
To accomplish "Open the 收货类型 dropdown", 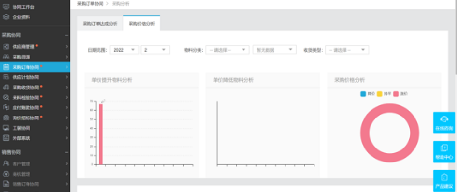I will tap(347, 50).
